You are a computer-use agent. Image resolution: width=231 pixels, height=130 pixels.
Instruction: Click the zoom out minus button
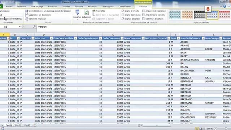coord(215,129)
